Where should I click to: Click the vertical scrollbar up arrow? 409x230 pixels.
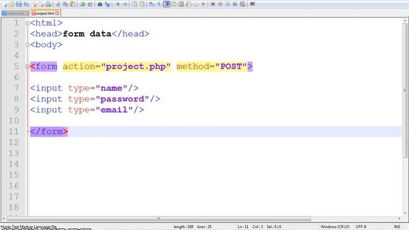(405, 20)
